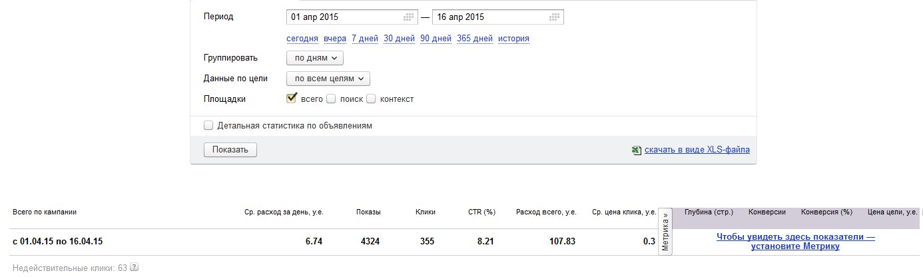
Task: Set period to "7 дней"
Action: click(365, 39)
